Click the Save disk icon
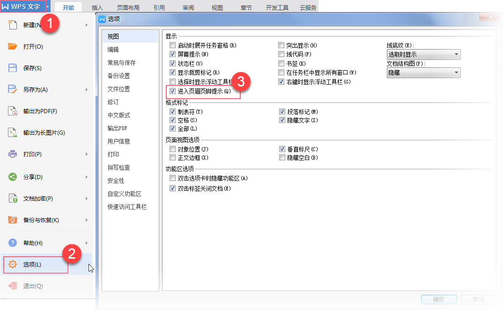 pyautogui.click(x=13, y=68)
